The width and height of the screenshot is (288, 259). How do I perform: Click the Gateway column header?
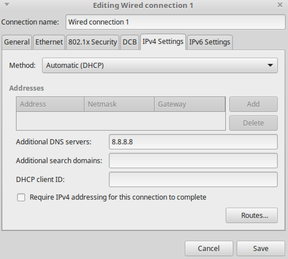(x=189, y=104)
